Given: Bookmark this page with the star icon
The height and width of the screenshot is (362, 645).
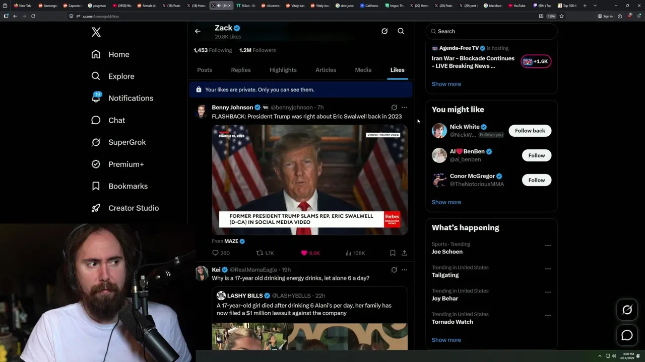Looking at the screenshot, I should click(x=561, y=16).
